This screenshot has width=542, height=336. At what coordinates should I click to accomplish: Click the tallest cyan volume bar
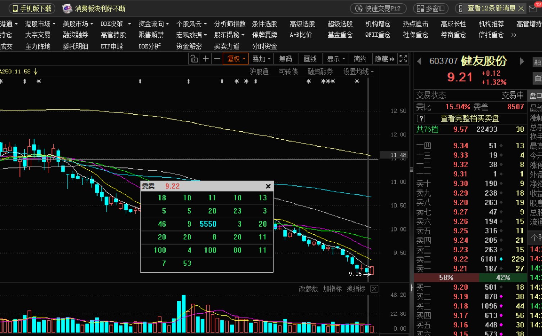[x=184, y=314]
